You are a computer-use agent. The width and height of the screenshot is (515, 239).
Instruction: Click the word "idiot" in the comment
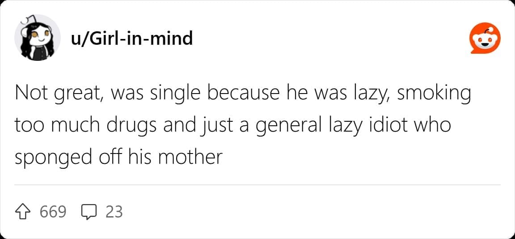coord(387,125)
